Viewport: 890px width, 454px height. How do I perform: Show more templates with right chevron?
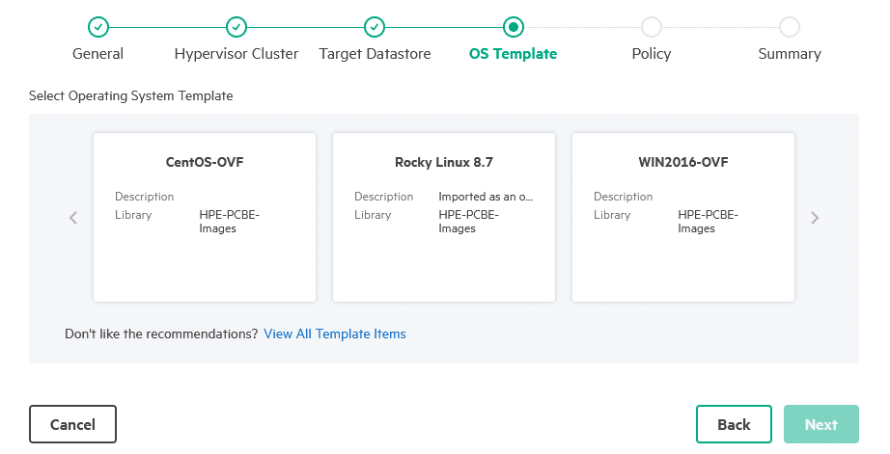point(815,218)
